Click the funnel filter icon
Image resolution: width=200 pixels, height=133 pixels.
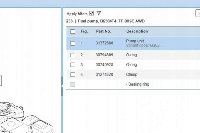(99, 13)
